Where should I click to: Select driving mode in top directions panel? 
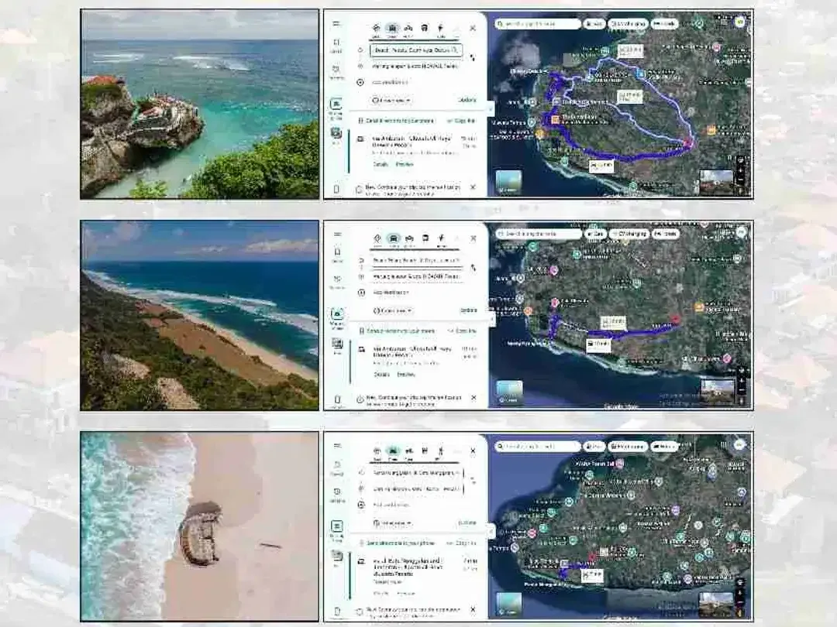pos(392,29)
